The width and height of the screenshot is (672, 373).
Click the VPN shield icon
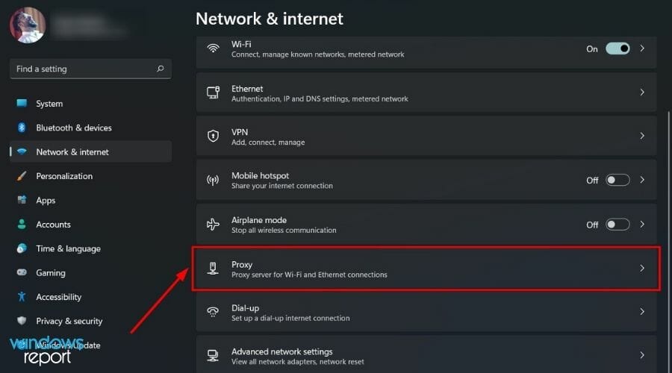(214, 137)
